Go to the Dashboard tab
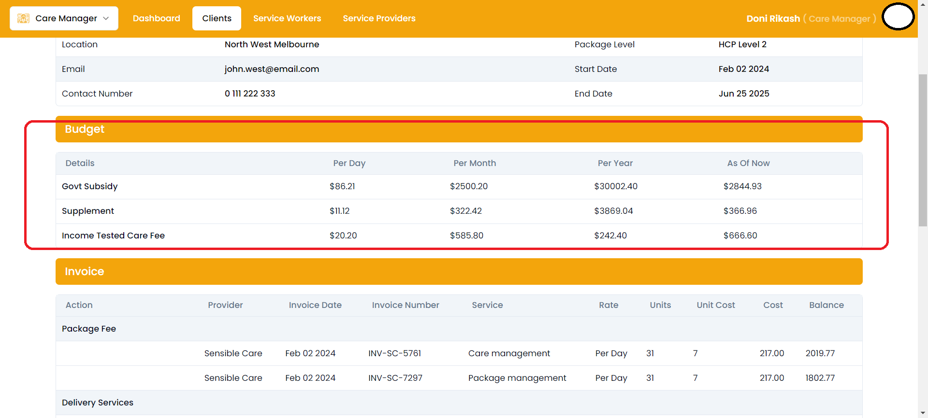 coord(156,18)
